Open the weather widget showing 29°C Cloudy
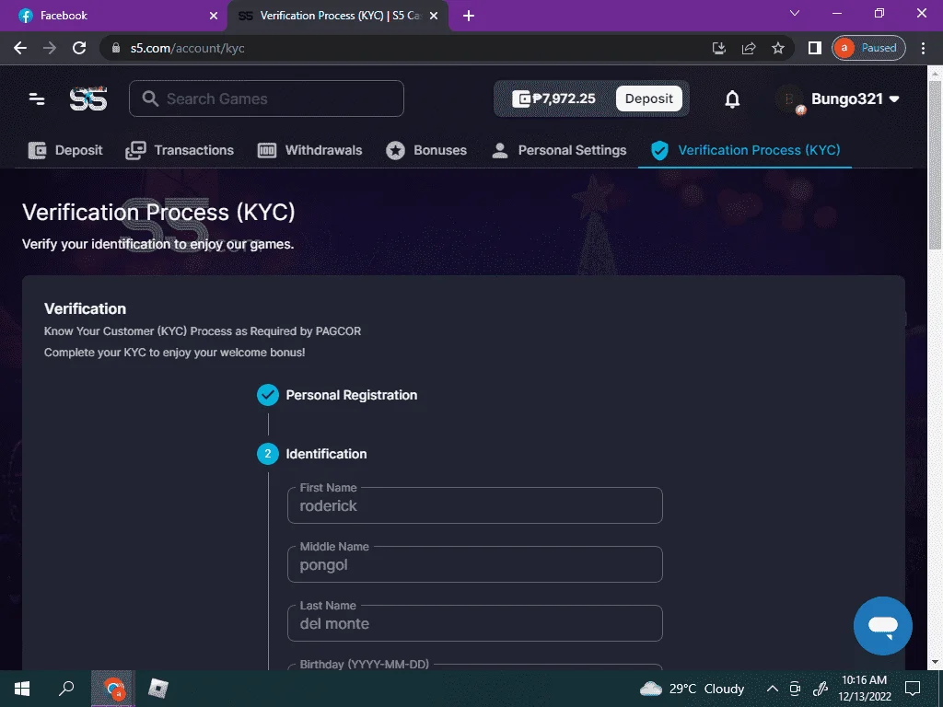 click(x=692, y=689)
